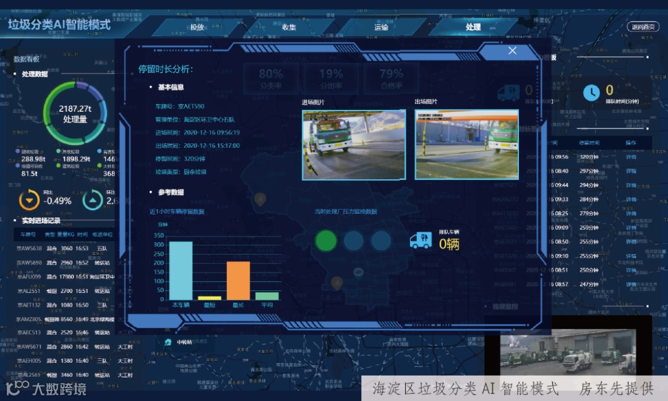Switch to the 投放 tab
The image size is (668, 401).
tap(197, 27)
